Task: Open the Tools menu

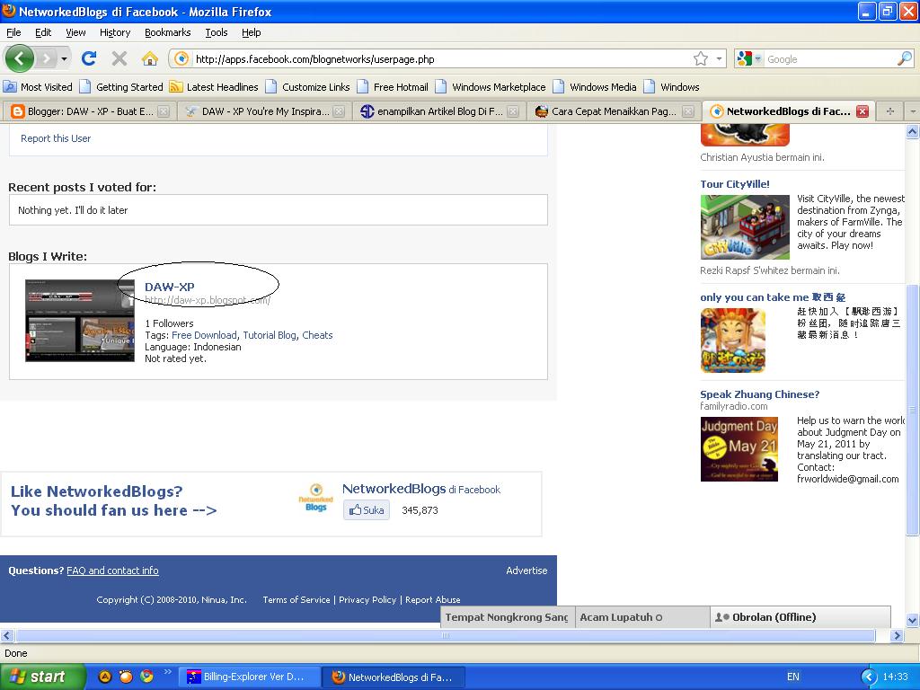Action: pos(217,32)
